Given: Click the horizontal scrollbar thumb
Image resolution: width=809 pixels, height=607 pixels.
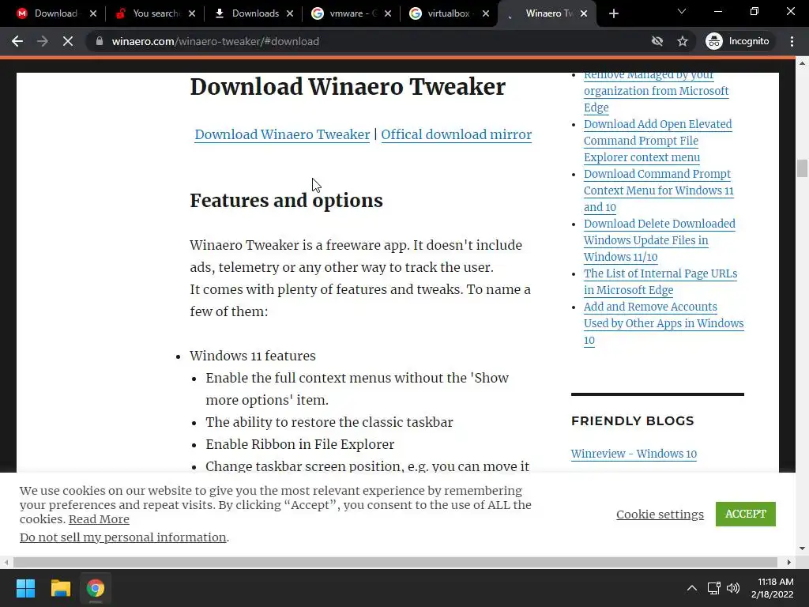Looking at the screenshot, I should (x=395, y=562).
